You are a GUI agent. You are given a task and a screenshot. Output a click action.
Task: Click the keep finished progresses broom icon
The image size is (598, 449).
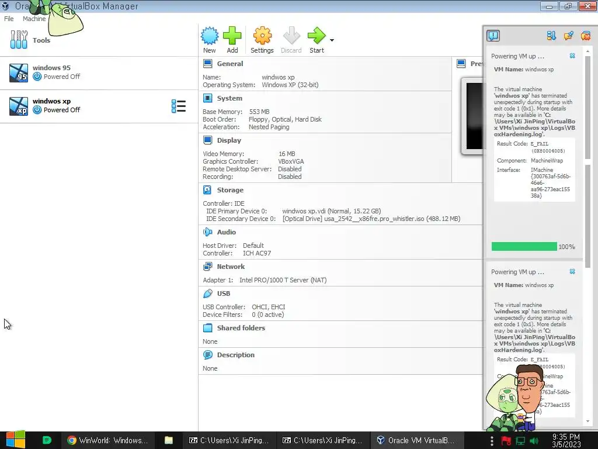pos(568,36)
